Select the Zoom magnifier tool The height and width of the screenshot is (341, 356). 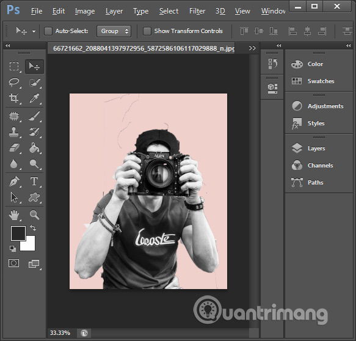coord(34,215)
